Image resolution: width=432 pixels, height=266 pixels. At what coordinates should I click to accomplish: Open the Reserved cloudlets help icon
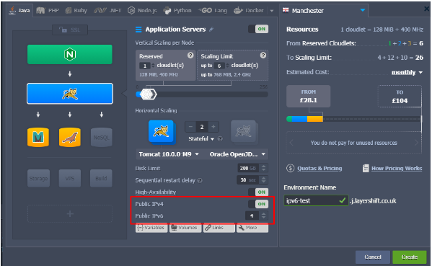click(x=190, y=56)
